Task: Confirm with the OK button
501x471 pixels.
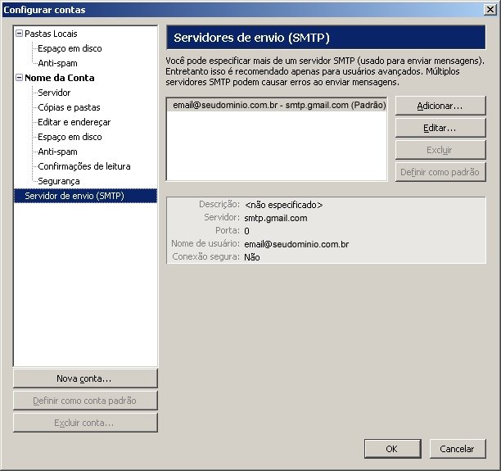Action: (x=391, y=449)
